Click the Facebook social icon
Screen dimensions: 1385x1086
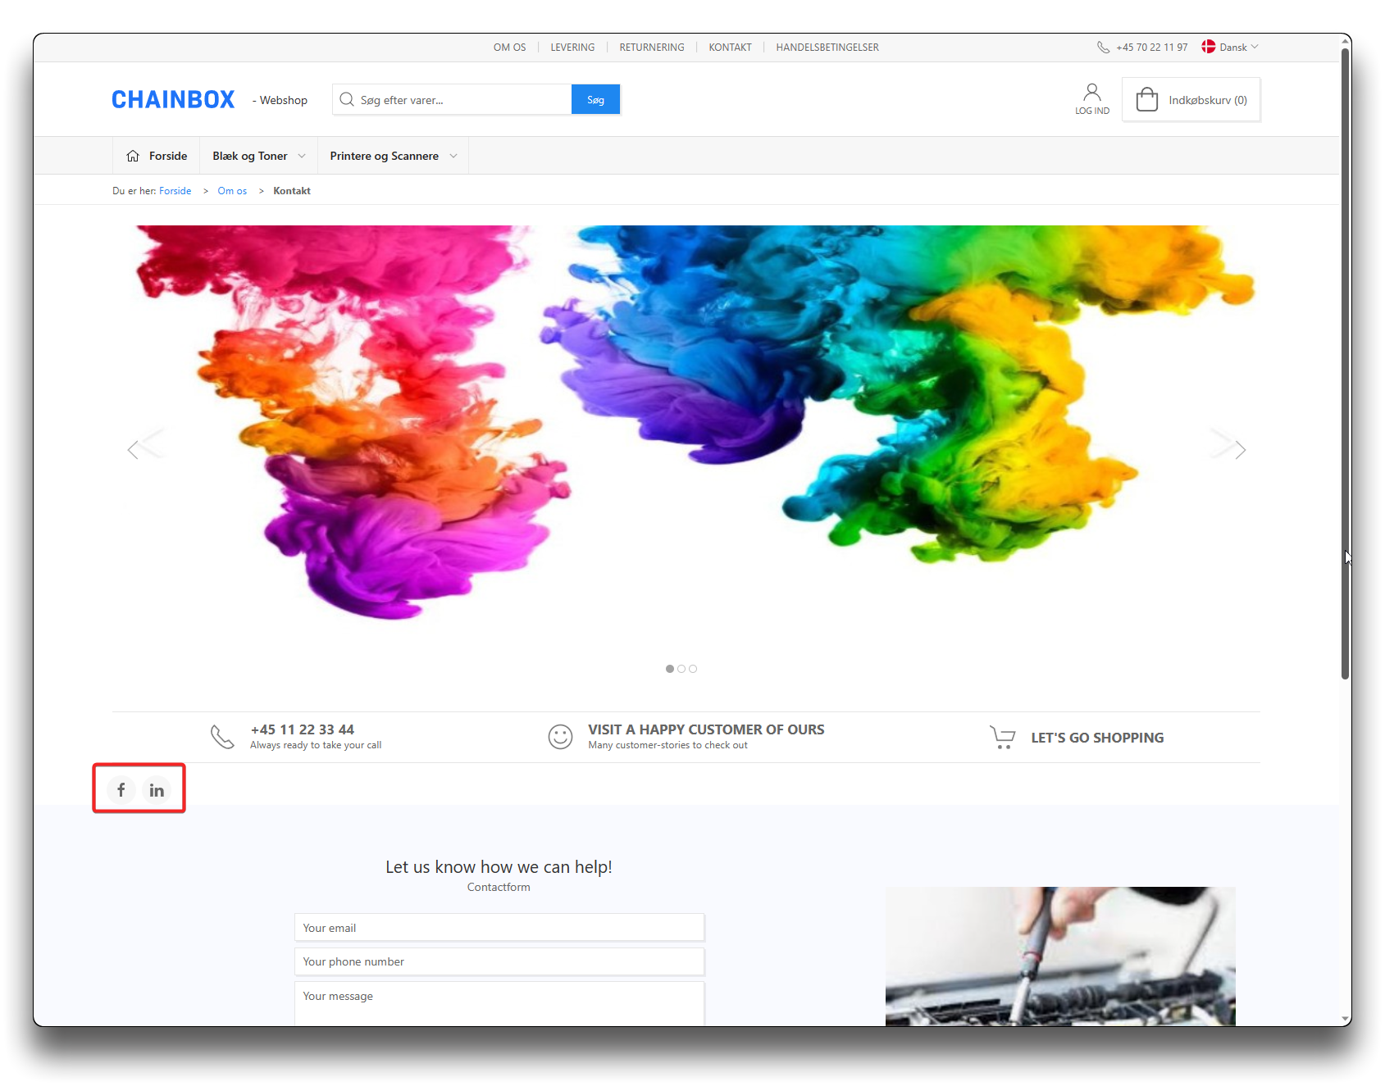click(x=121, y=789)
